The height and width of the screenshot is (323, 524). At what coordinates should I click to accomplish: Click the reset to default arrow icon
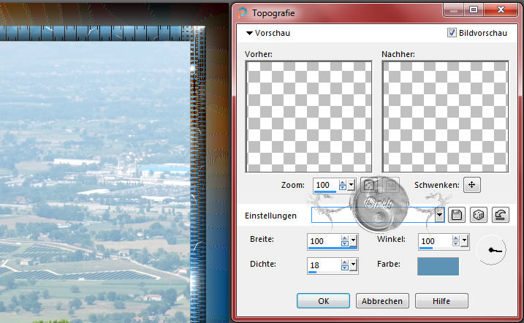tap(501, 215)
